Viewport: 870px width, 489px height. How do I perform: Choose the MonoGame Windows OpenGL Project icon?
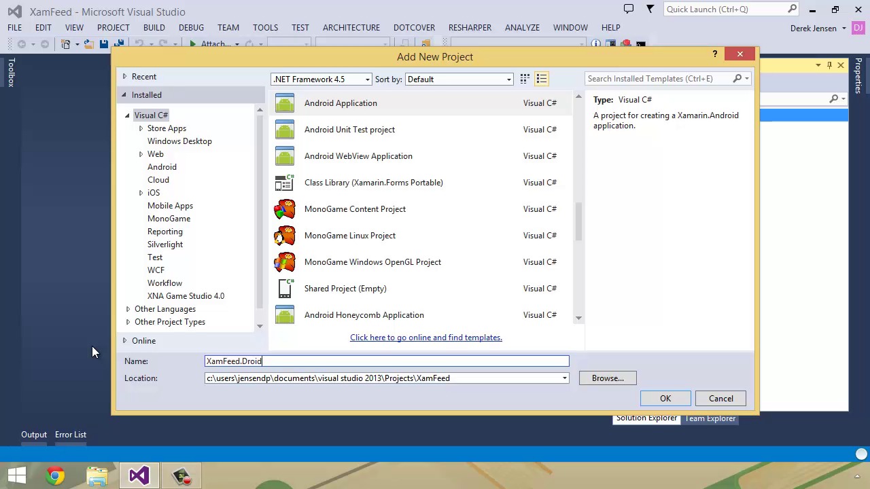285,262
